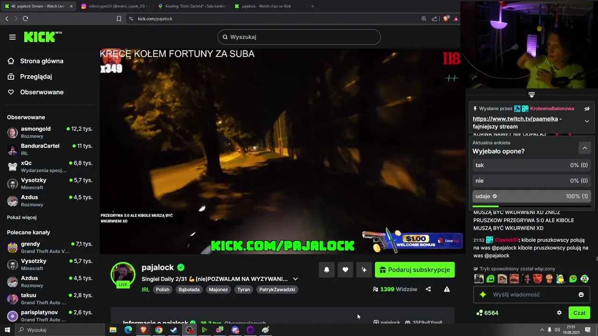
Task: Go to Strona główna
Action: pyautogui.click(x=42, y=61)
